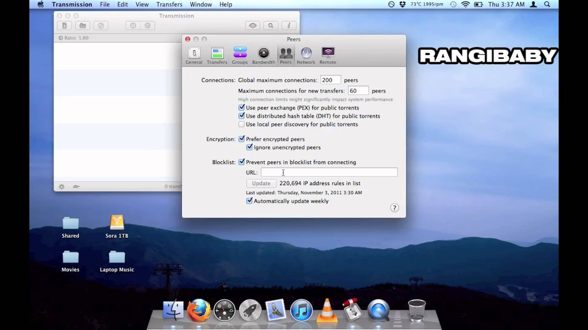
Task: Enable local peer discovery for public torrents
Action: pyautogui.click(x=242, y=124)
